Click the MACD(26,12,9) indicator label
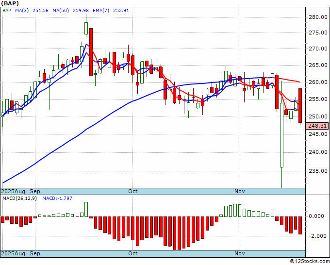This screenshot has height=265, width=330. pos(19,199)
